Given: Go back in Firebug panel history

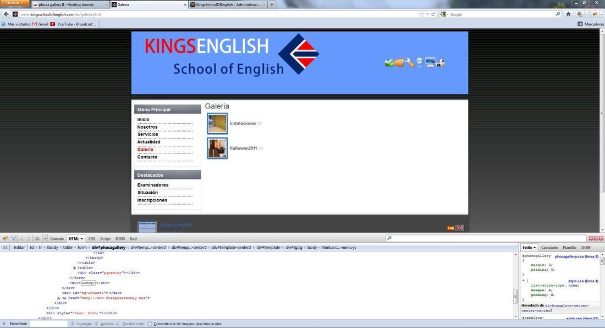Looking at the screenshot, I should click(x=21, y=238).
